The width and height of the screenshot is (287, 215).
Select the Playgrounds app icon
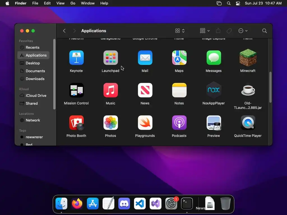click(145, 123)
